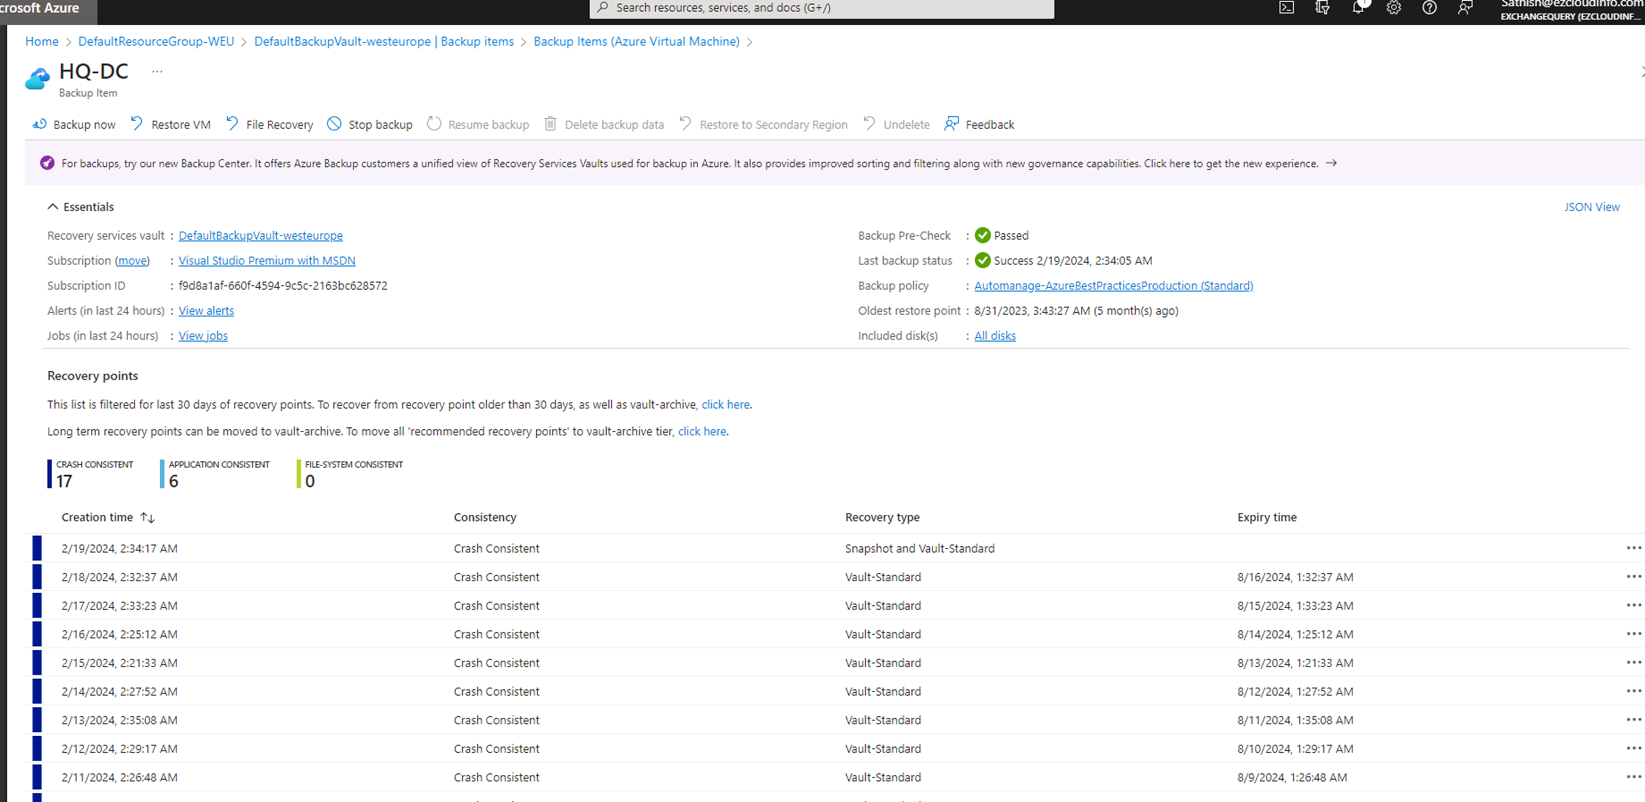
Task: Navigate to Home breadcrumb
Action: [x=42, y=42]
